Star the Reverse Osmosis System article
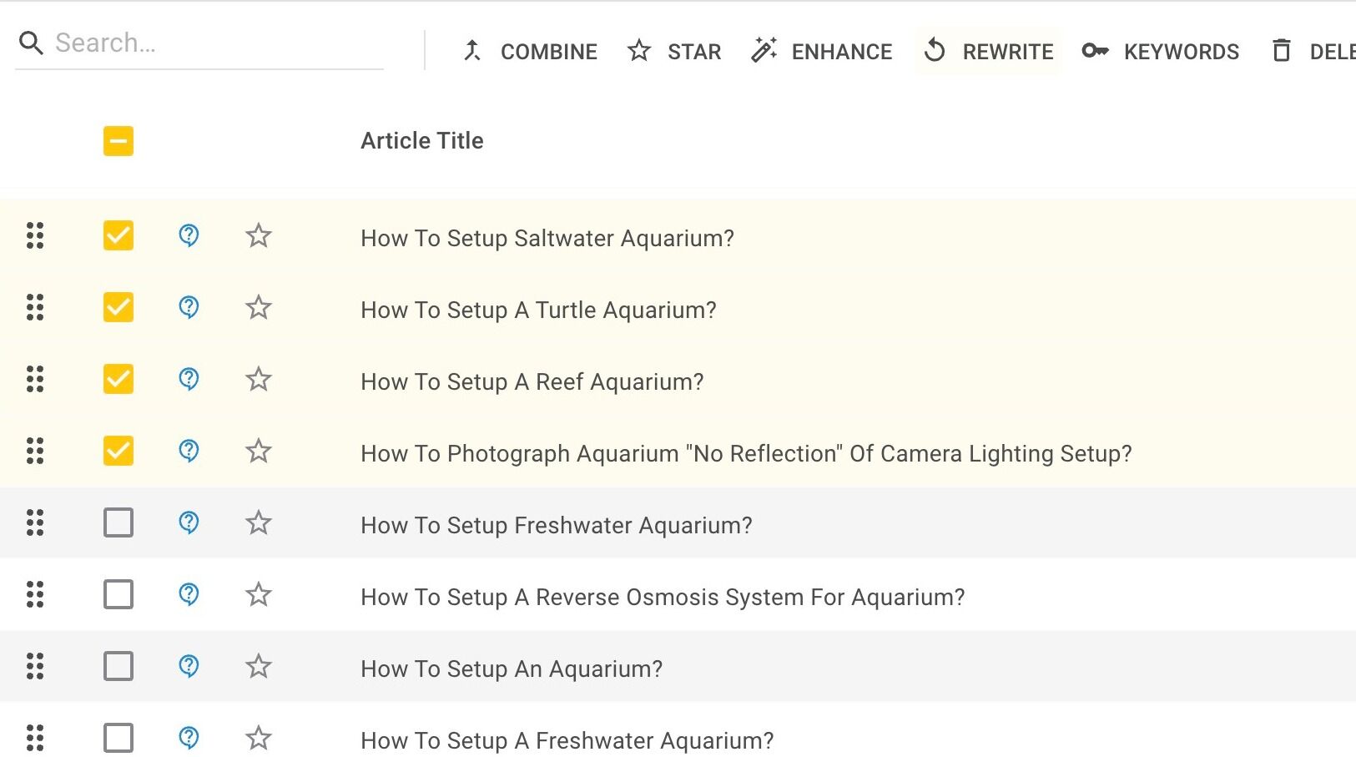The image size is (1356, 757). 259,594
